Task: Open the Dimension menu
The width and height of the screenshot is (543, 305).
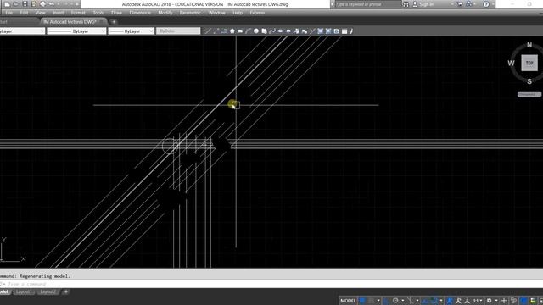Action: 140,13
